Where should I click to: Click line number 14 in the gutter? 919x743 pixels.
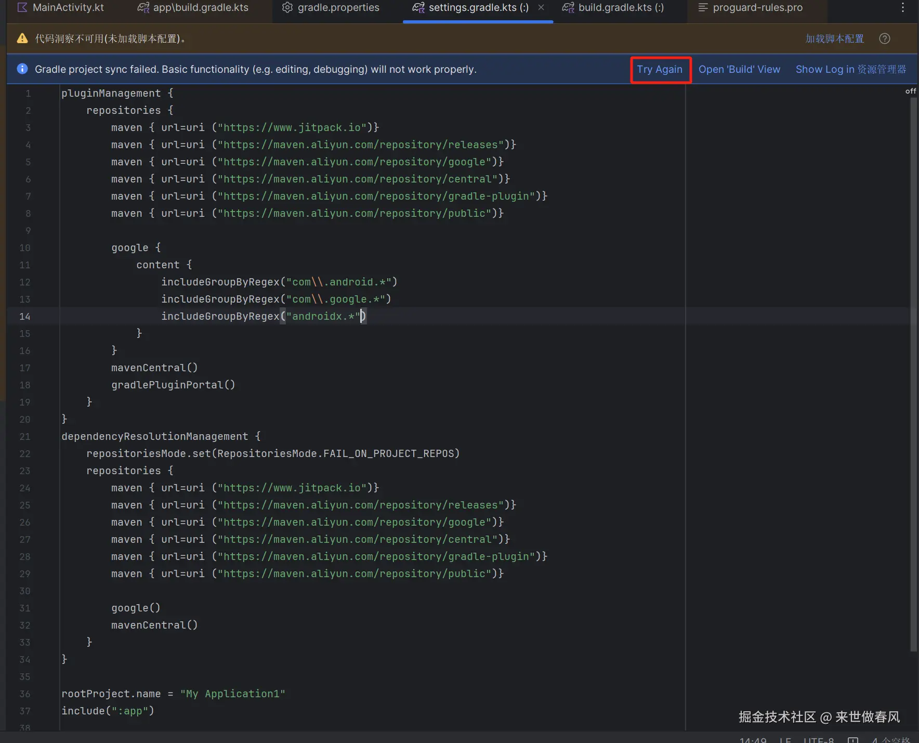(x=25, y=316)
